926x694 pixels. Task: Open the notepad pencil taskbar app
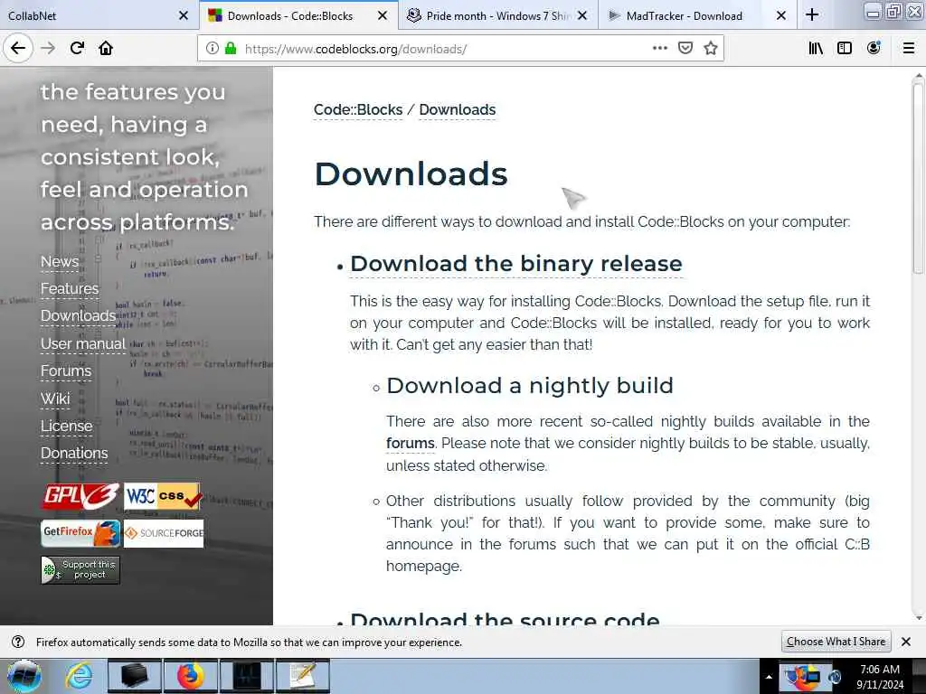[302, 676]
